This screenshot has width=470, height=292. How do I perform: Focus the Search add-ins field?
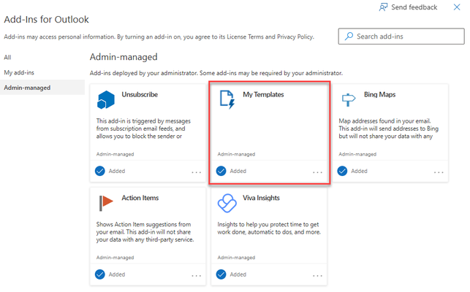(401, 36)
